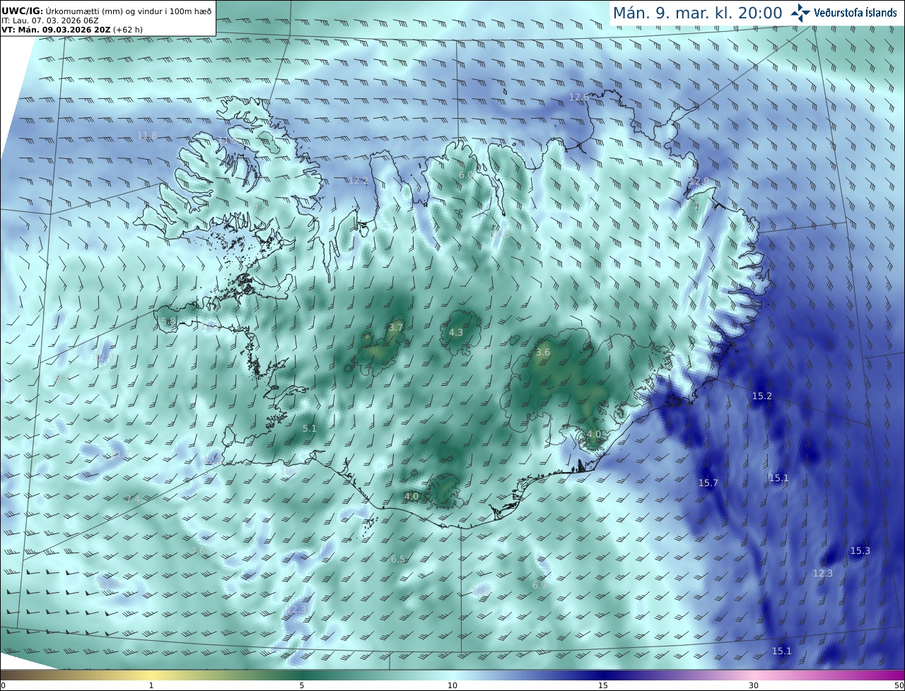Image resolution: width=905 pixels, height=691 pixels.
Task: Select the 5.1 value in southwest Iceland
Action: point(310,428)
